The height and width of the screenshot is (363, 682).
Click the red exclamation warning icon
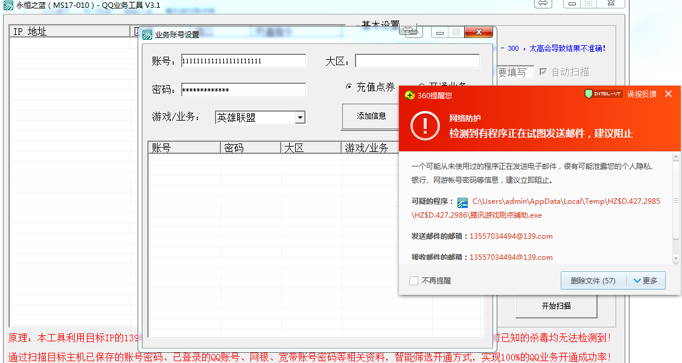pyautogui.click(x=425, y=126)
